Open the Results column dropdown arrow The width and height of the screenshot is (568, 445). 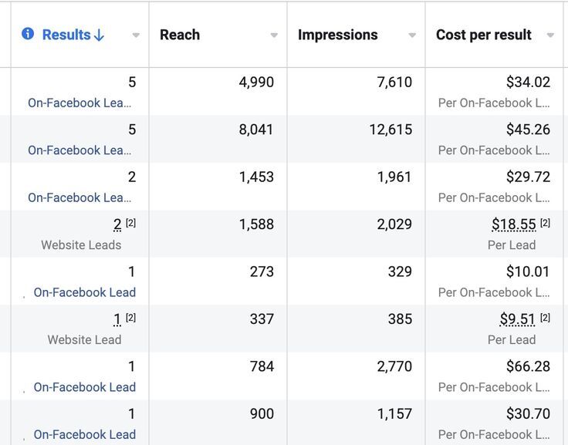(x=136, y=35)
